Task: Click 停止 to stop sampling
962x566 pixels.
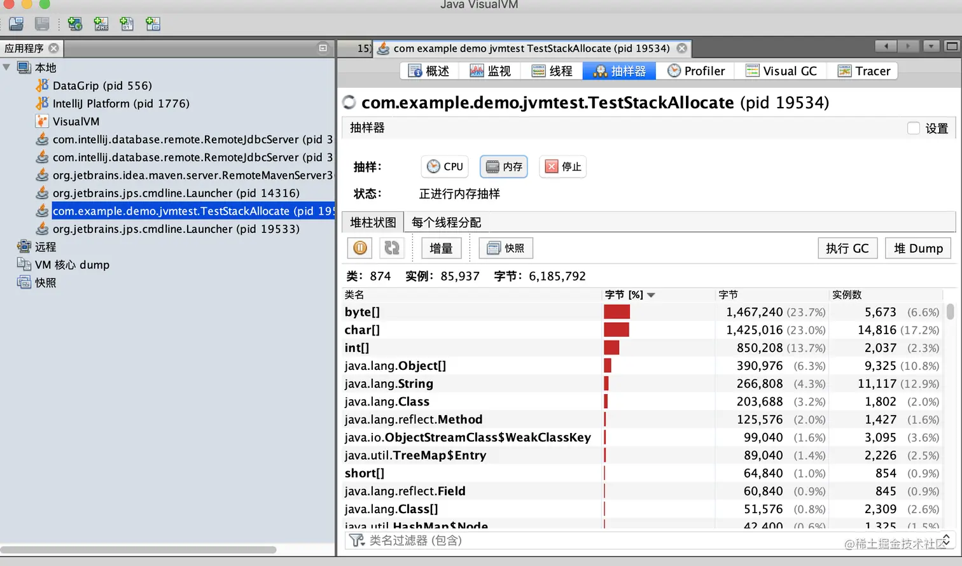Action: coord(563,166)
